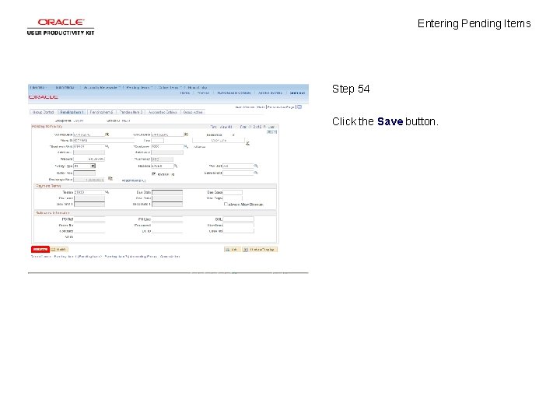Click the icon next to Personalize Page
Image resolution: width=560 pixels, height=420 pixels.
(299, 107)
